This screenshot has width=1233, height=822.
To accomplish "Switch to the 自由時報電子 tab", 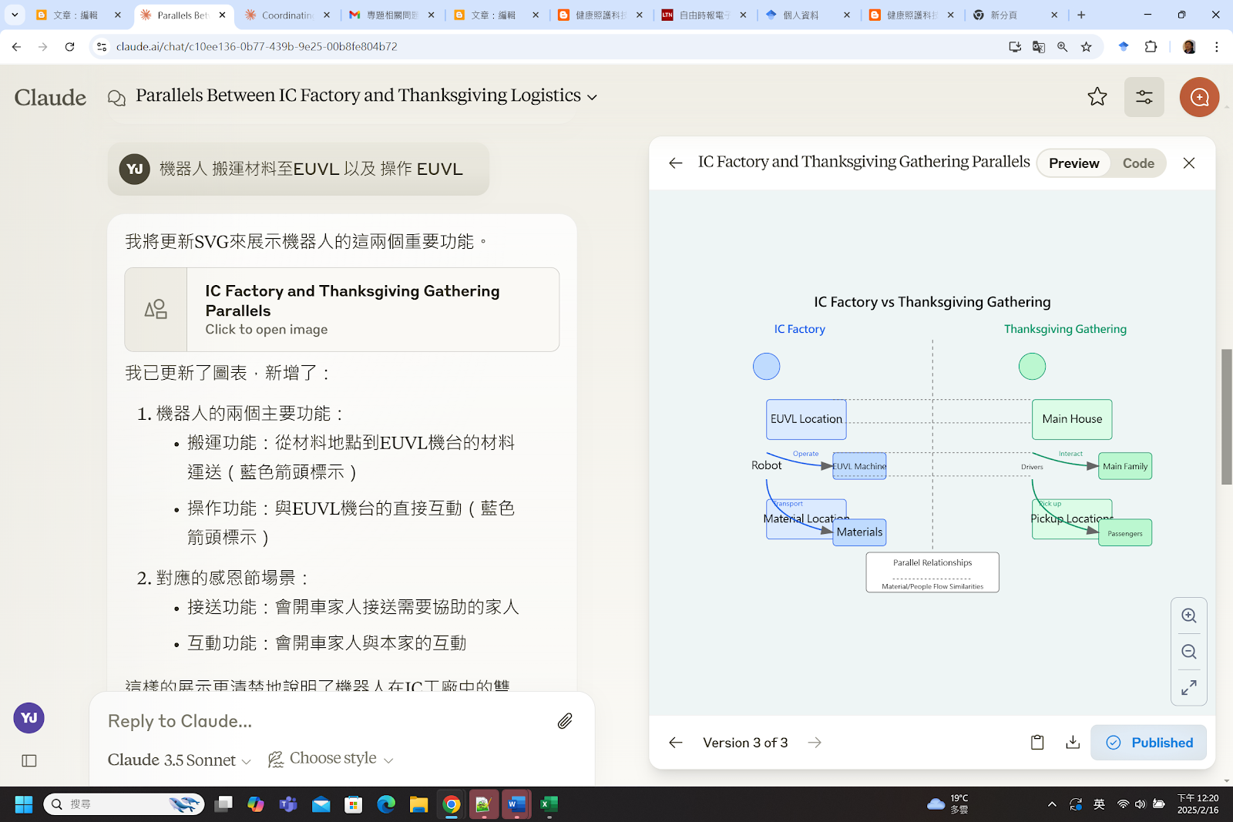I will (704, 15).
